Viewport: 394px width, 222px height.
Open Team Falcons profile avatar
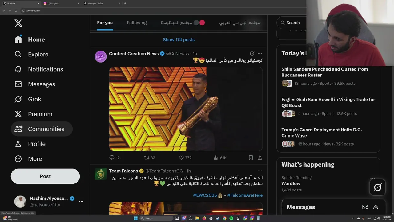[101, 174]
